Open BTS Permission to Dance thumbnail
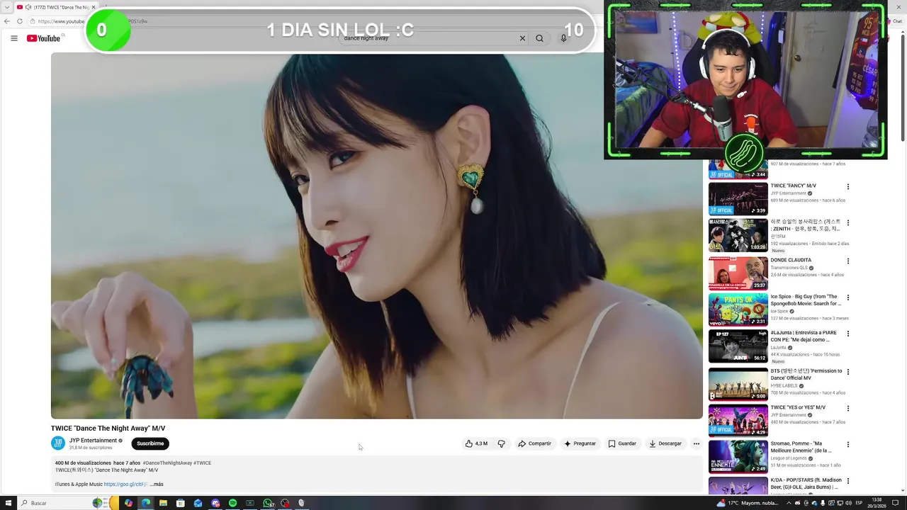This screenshot has height=510, width=907. (x=738, y=384)
